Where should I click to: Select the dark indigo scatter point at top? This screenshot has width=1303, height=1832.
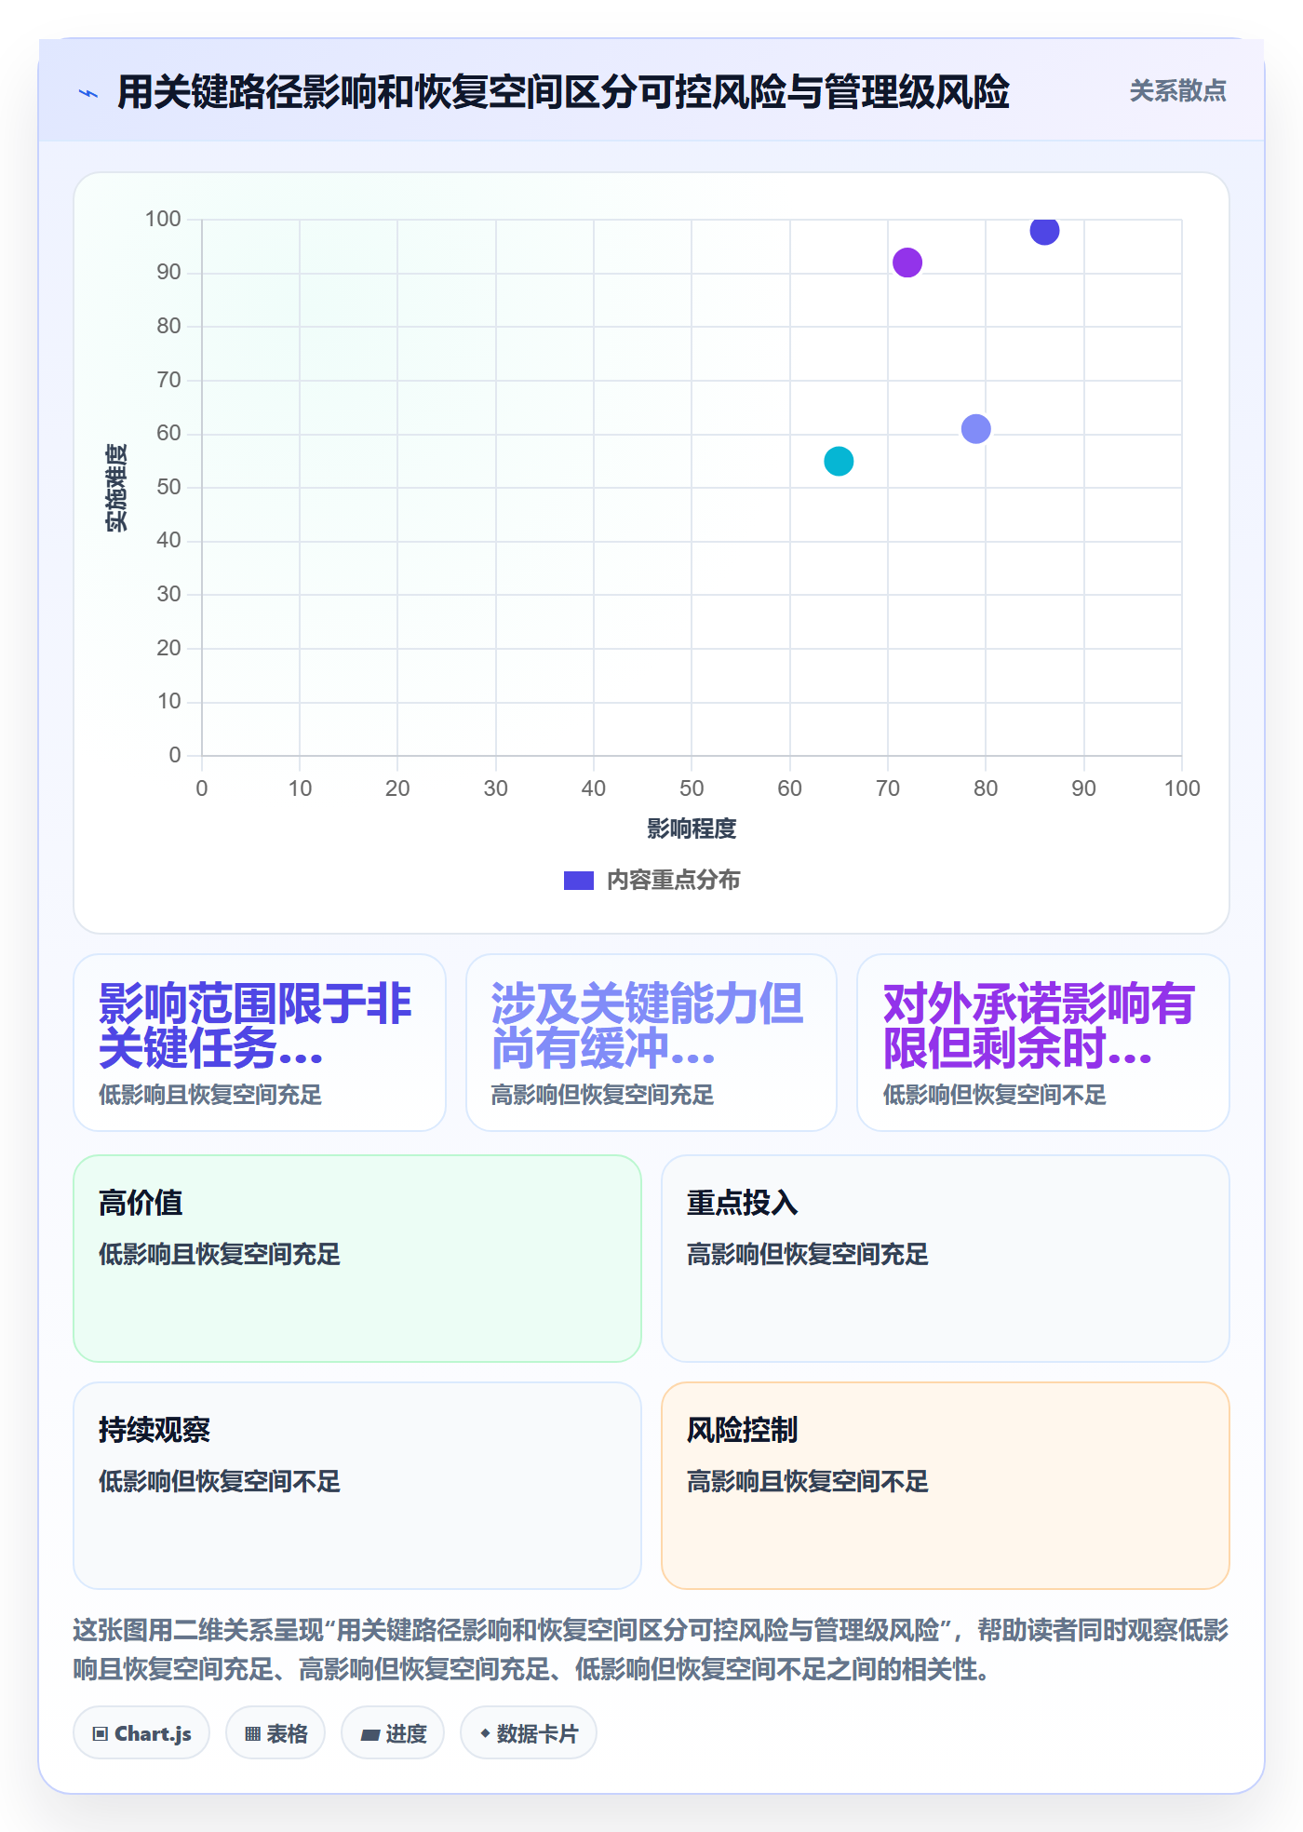(1044, 230)
